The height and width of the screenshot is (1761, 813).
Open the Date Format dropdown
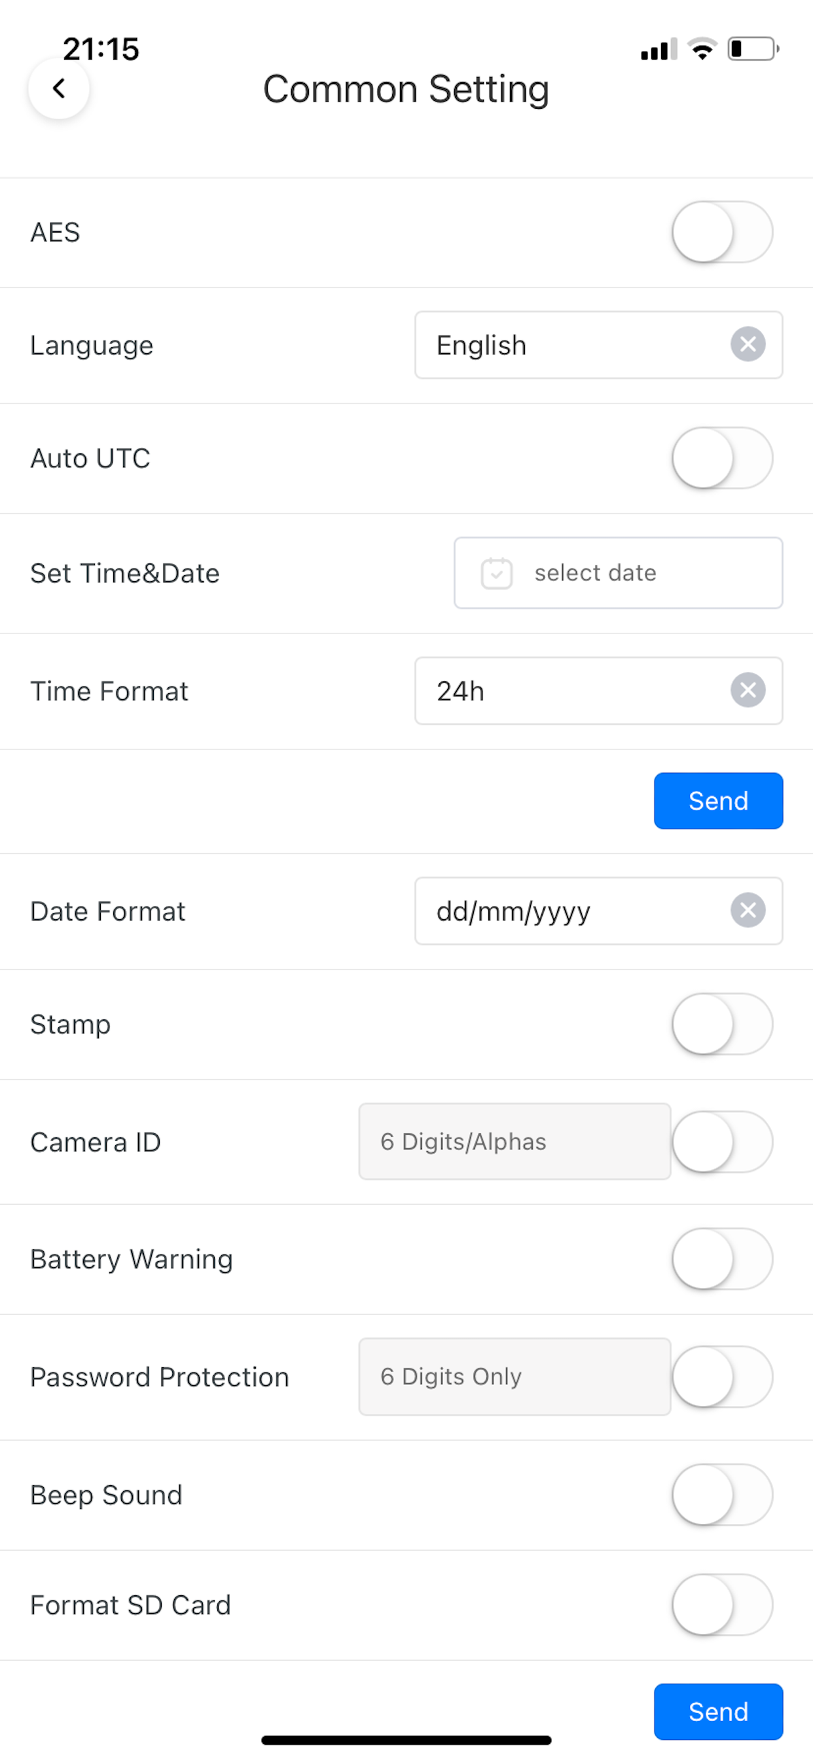point(598,911)
